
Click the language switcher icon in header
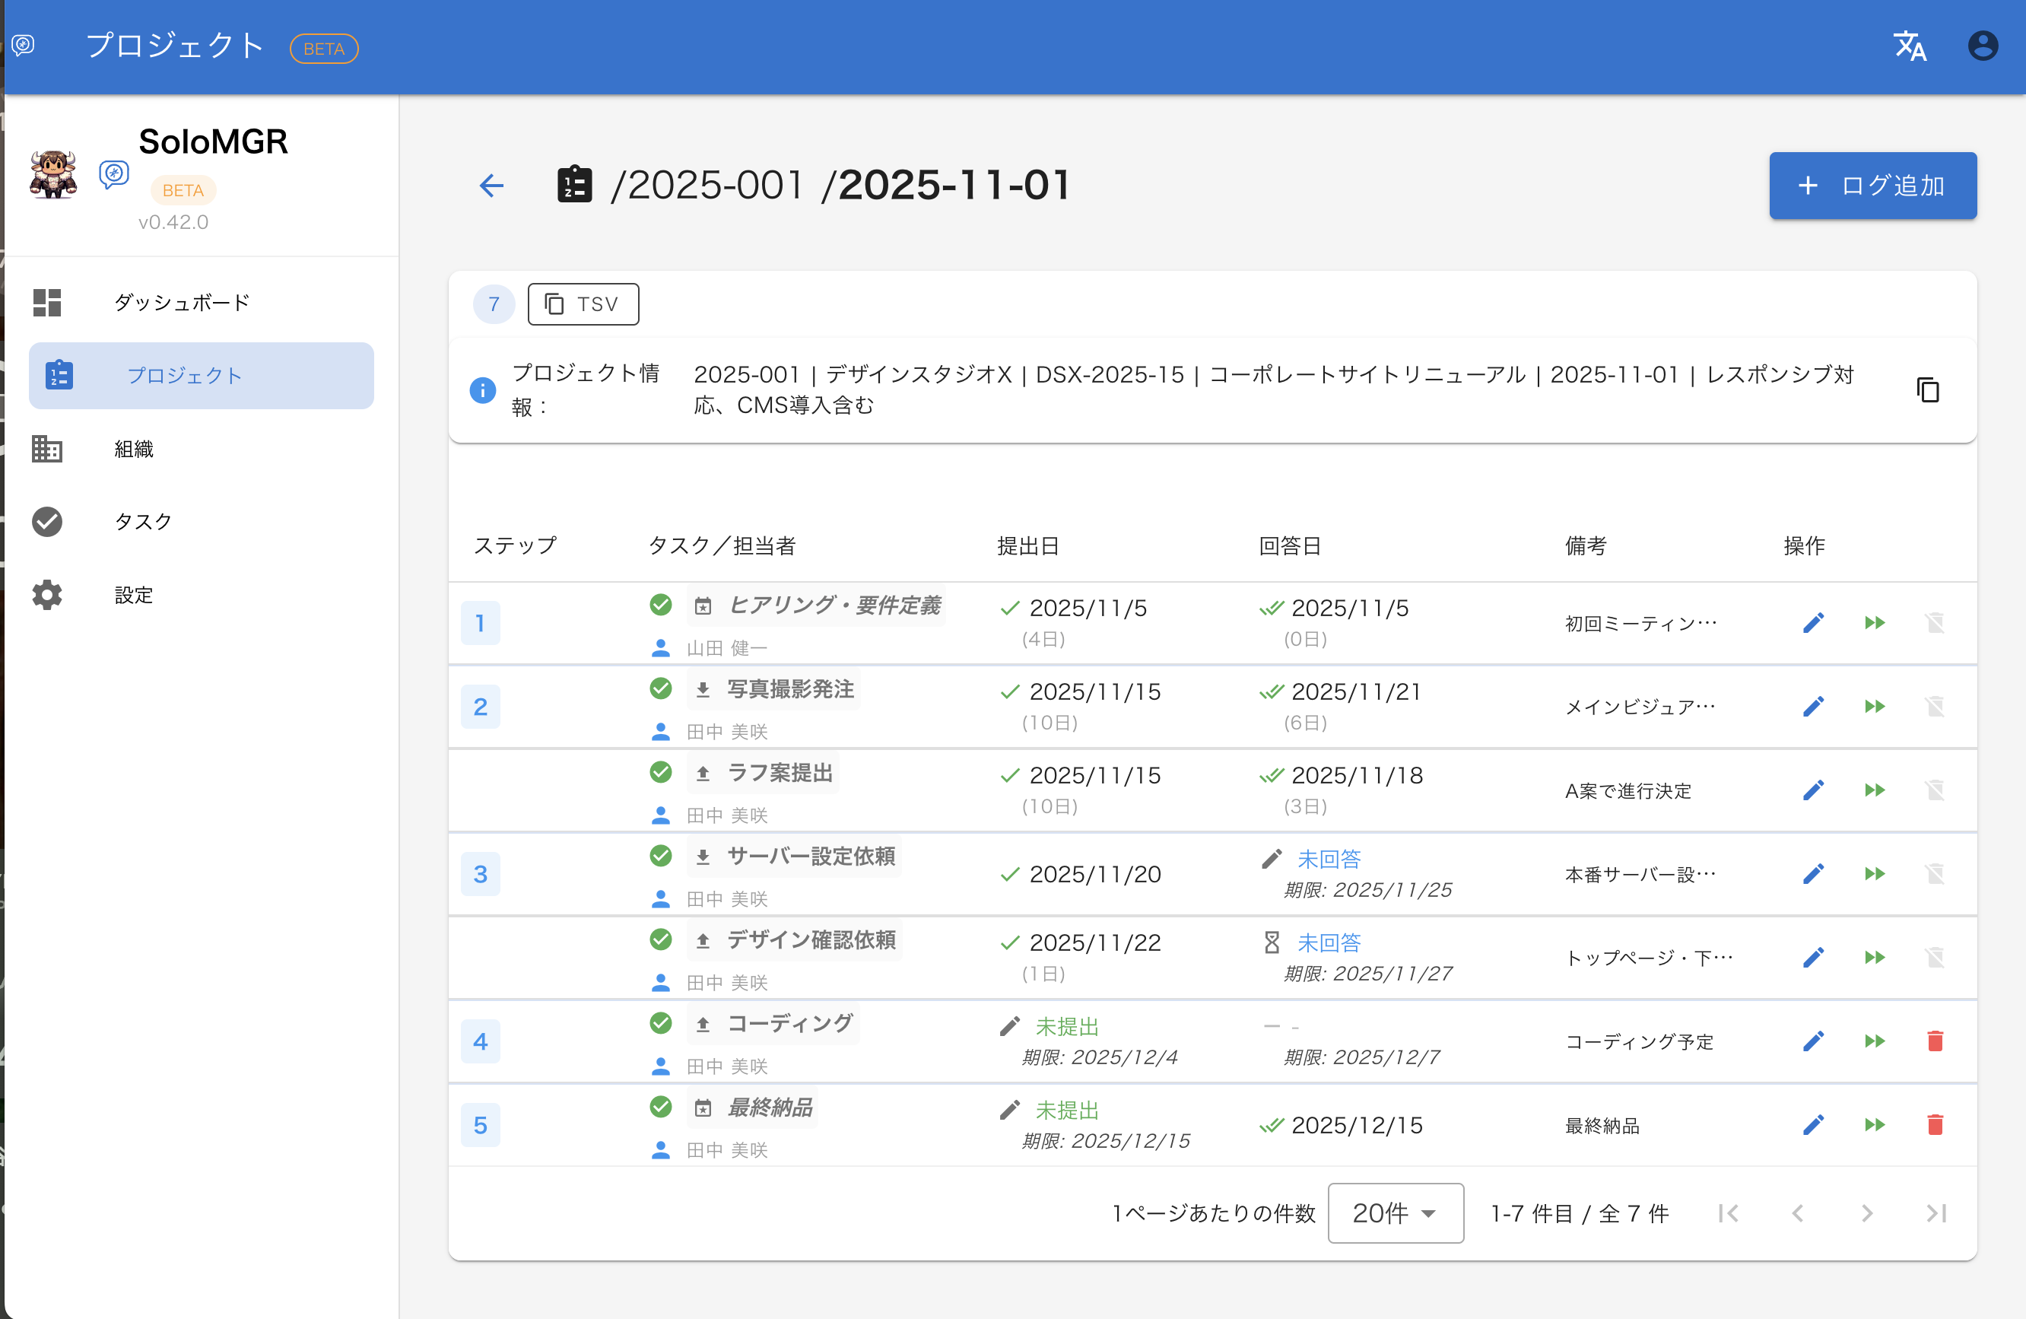pyautogui.click(x=1910, y=47)
